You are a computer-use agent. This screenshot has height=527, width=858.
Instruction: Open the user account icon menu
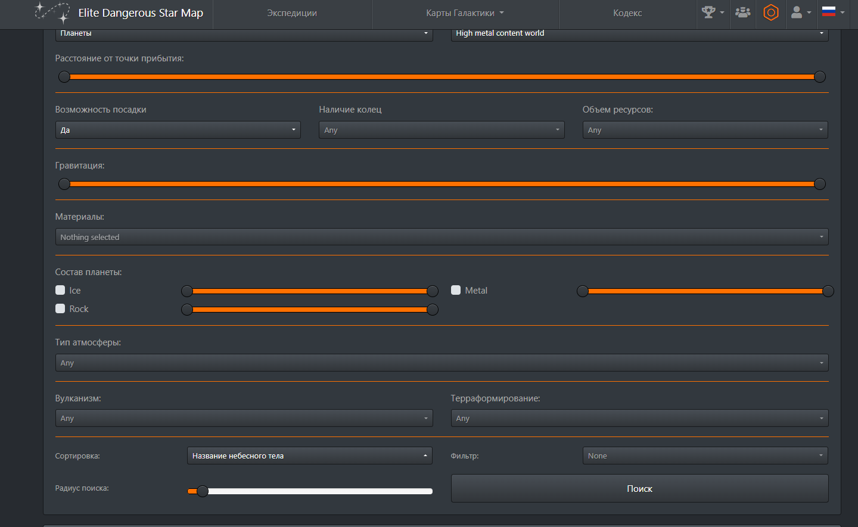(801, 13)
